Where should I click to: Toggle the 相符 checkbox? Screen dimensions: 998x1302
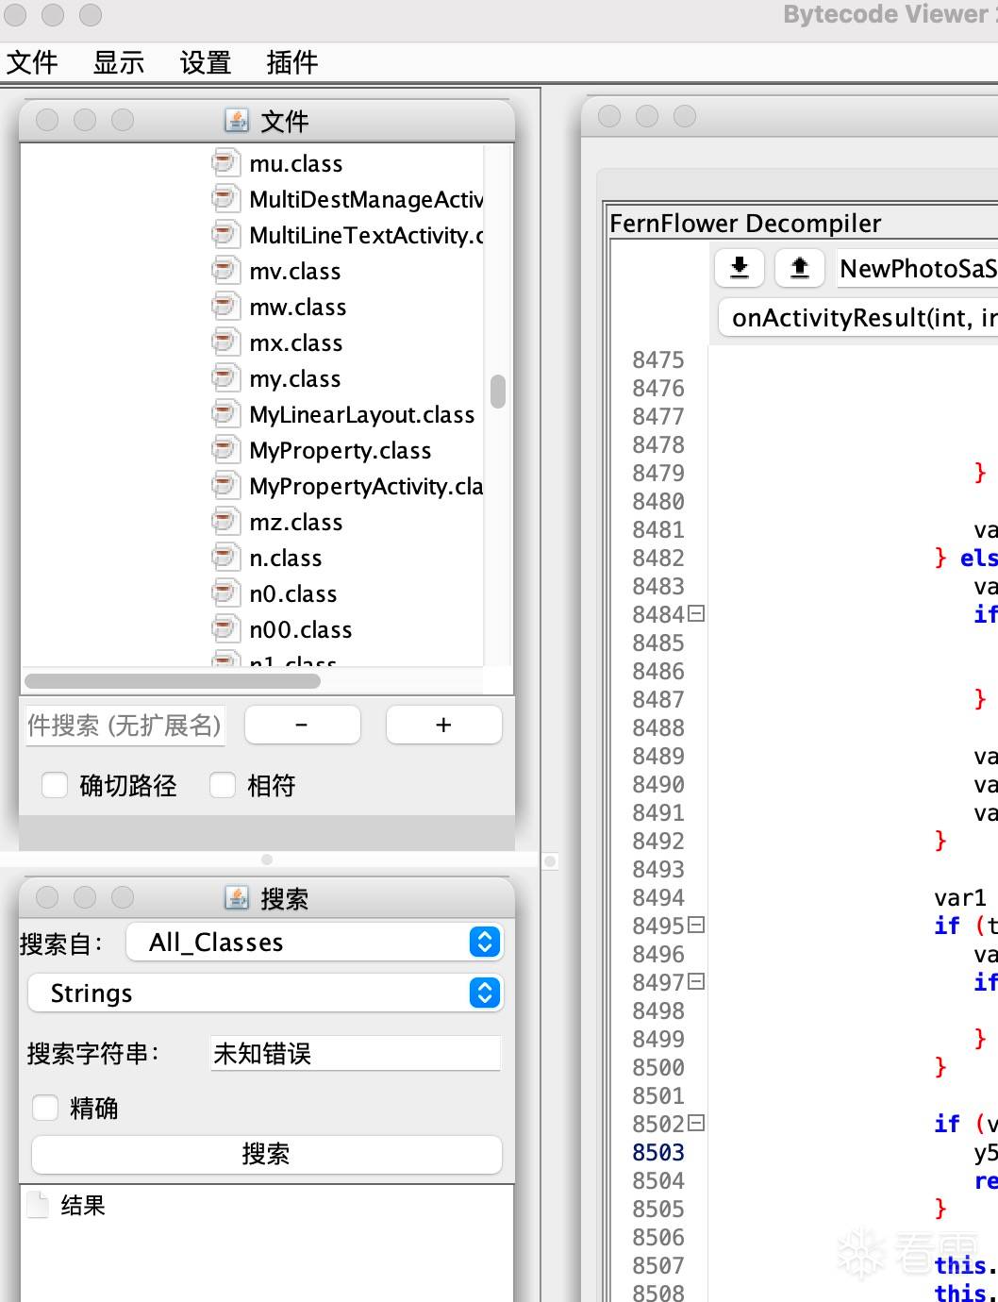click(x=223, y=785)
